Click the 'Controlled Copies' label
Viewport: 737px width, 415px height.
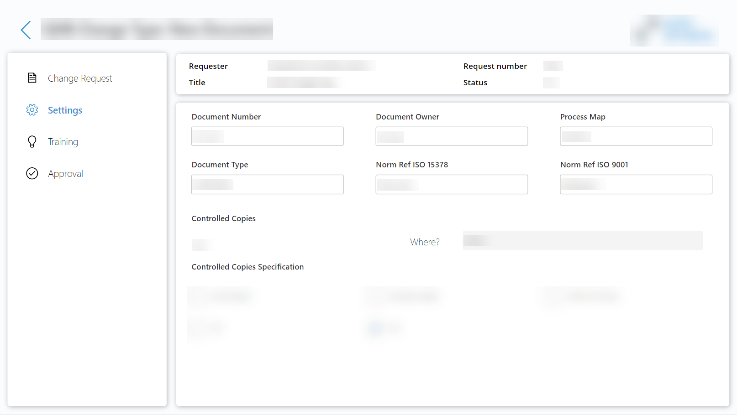click(x=224, y=218)
